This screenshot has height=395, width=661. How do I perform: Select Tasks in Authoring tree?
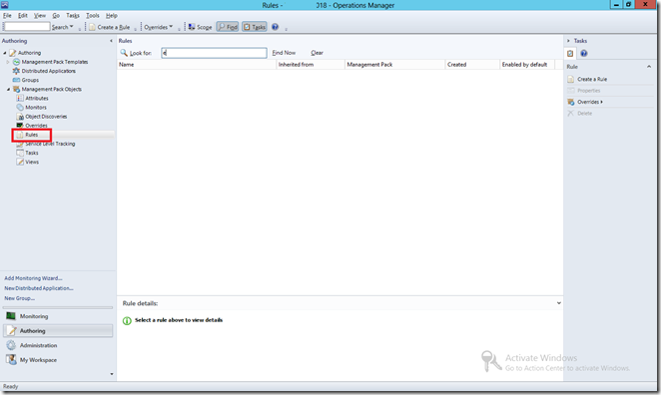(32, 153)
